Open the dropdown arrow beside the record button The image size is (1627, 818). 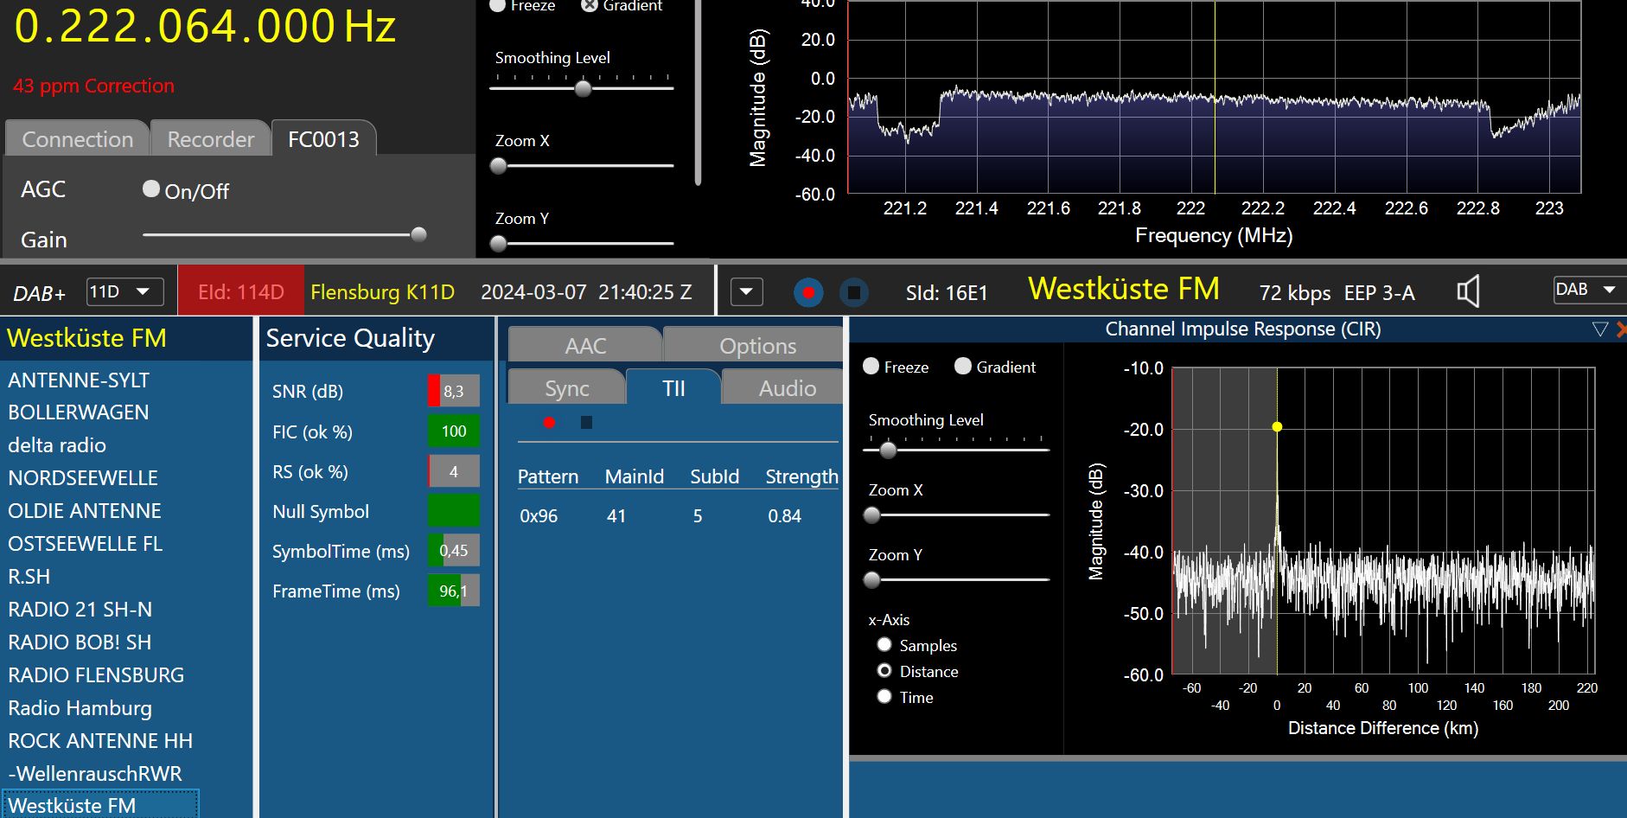coord(746,292)
